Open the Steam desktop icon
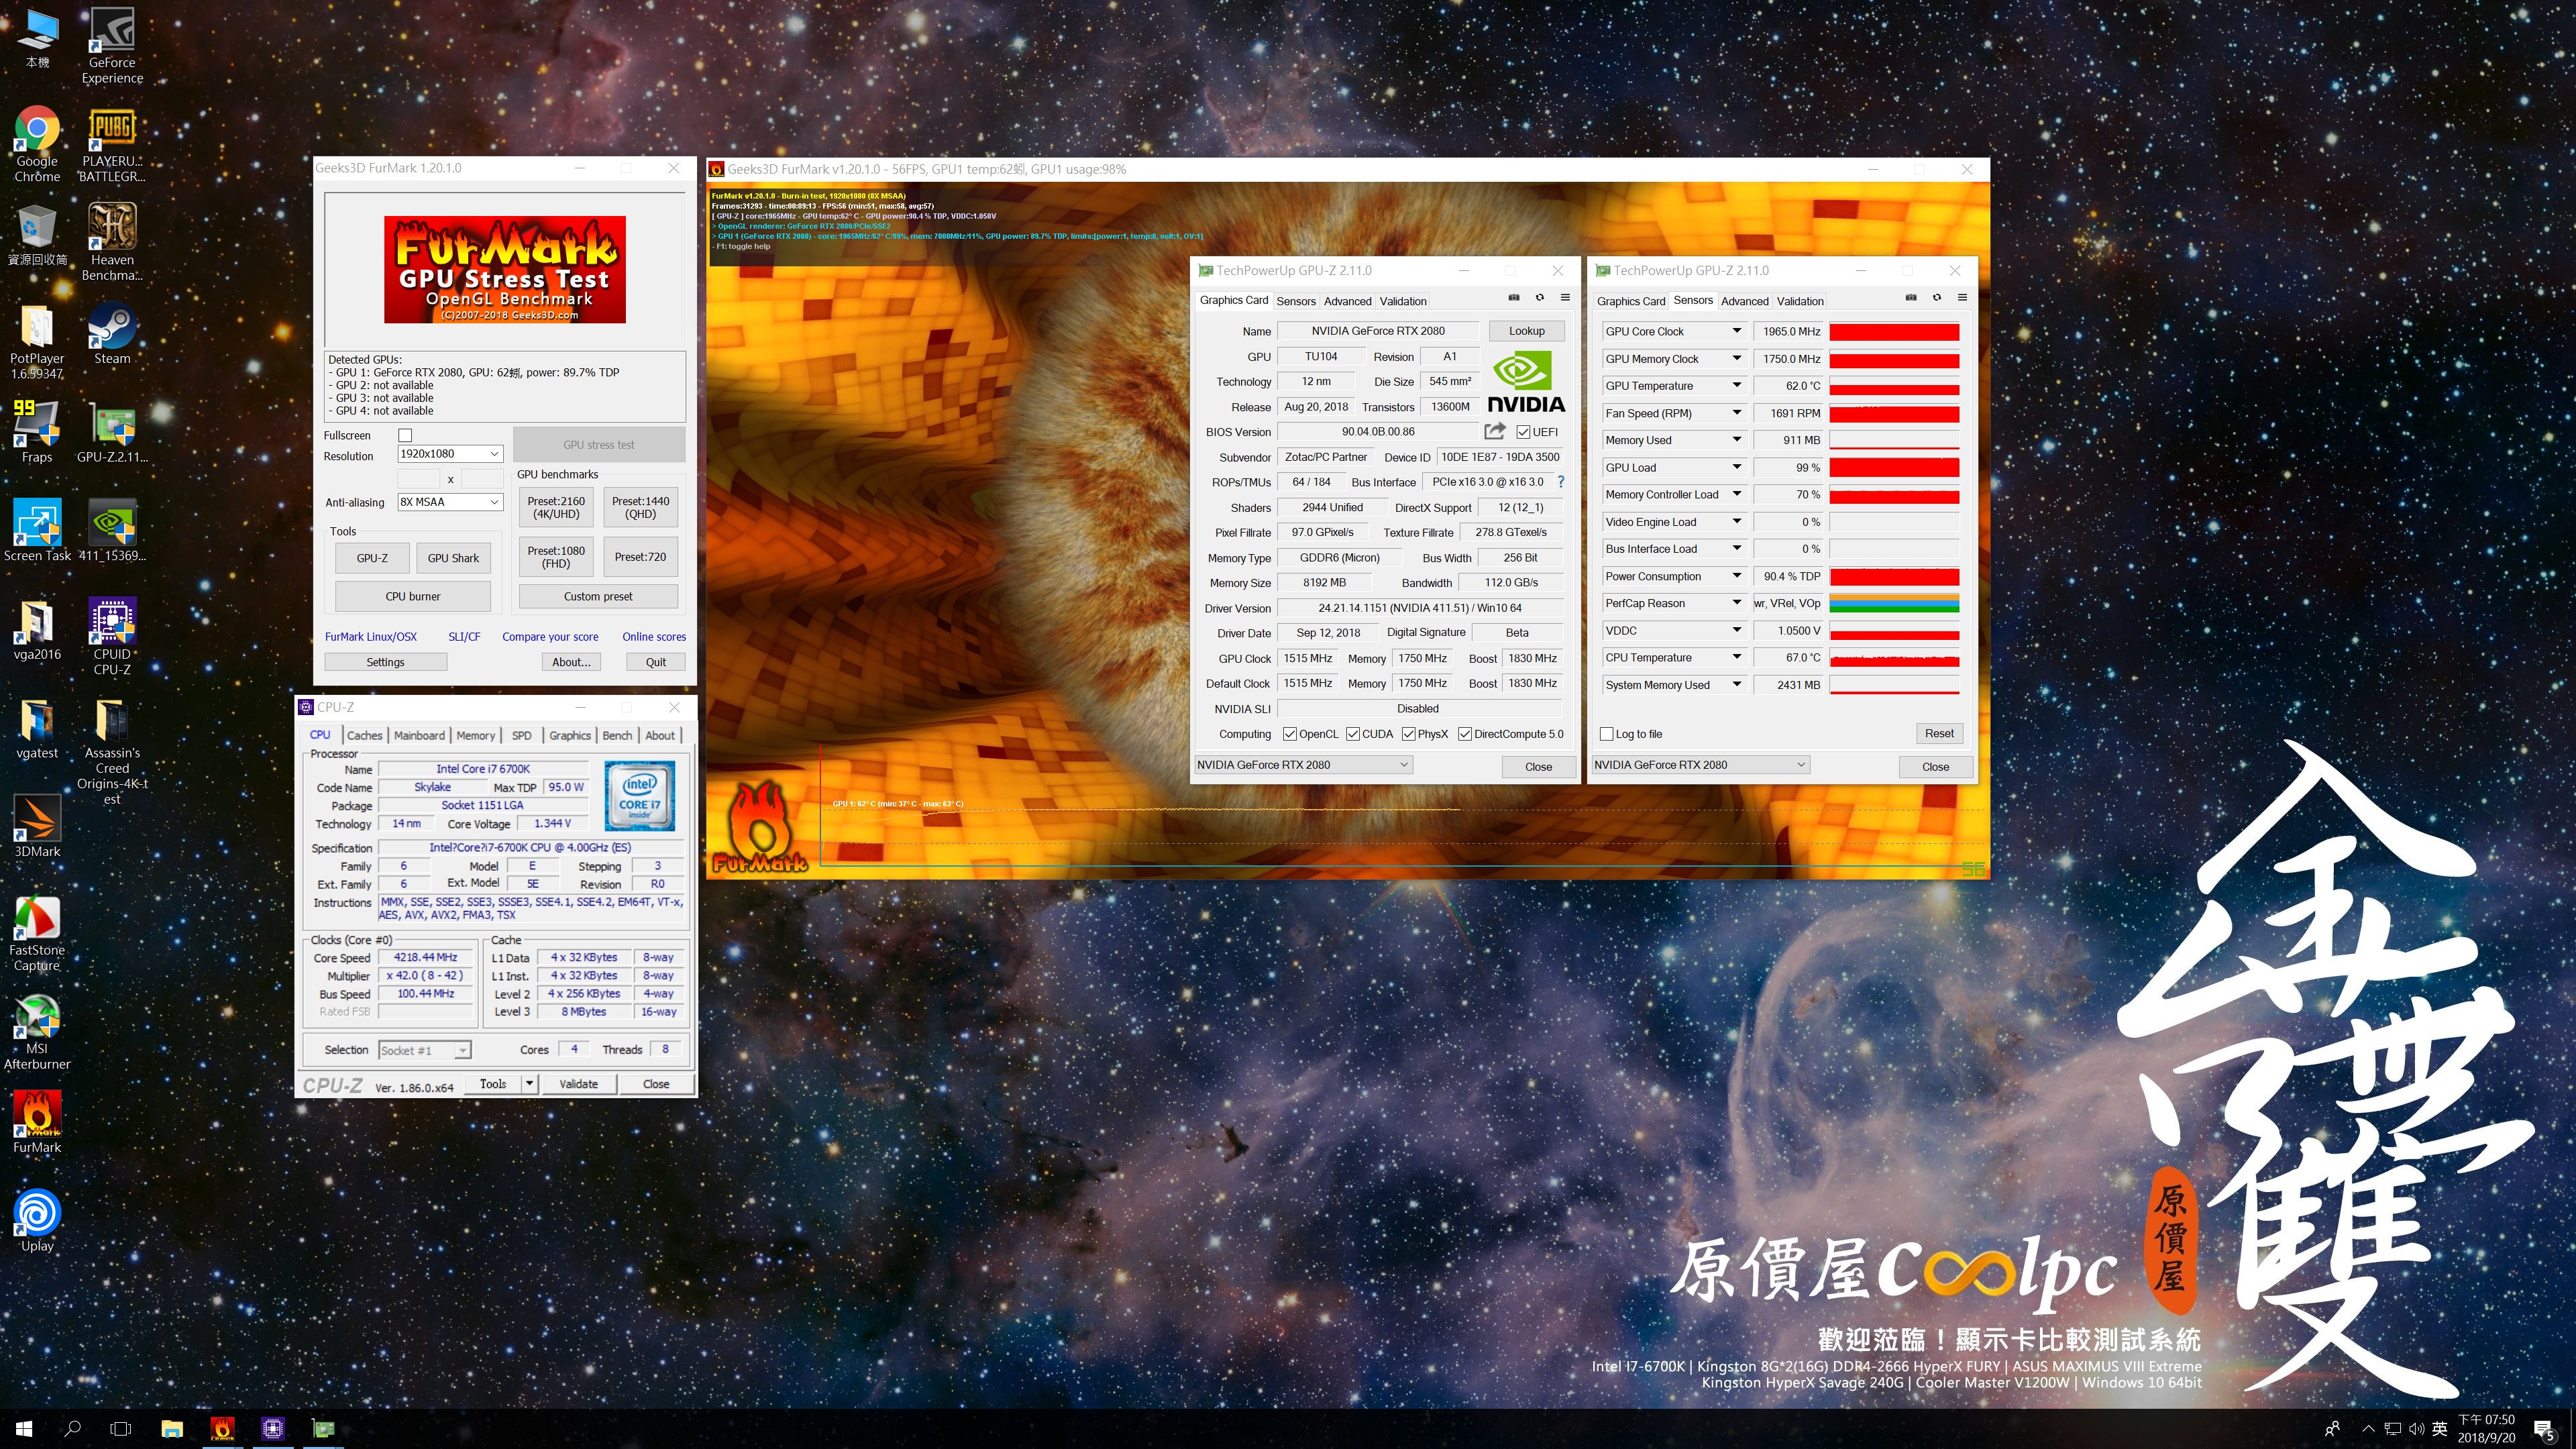Screen dimensions: 2576x1449 click(x=112, y=334)
